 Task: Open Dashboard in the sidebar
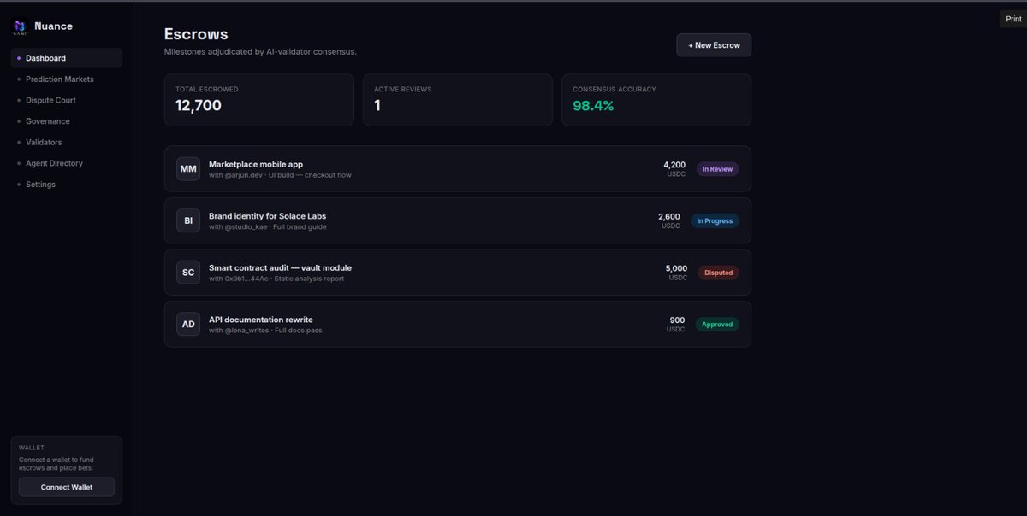pyautogui.click(x=67, y=58)
